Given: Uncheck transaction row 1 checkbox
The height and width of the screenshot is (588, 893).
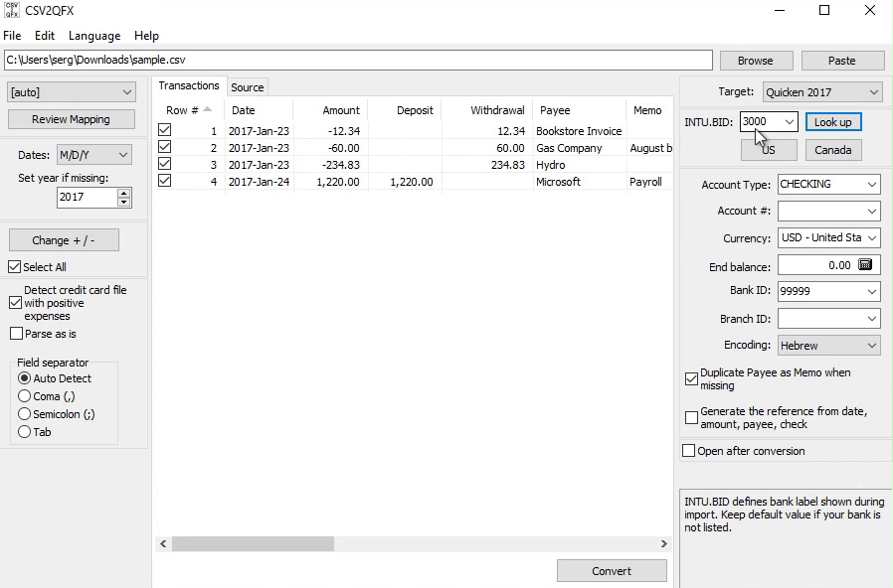Looking at the screenshot, I should [165, 130].
